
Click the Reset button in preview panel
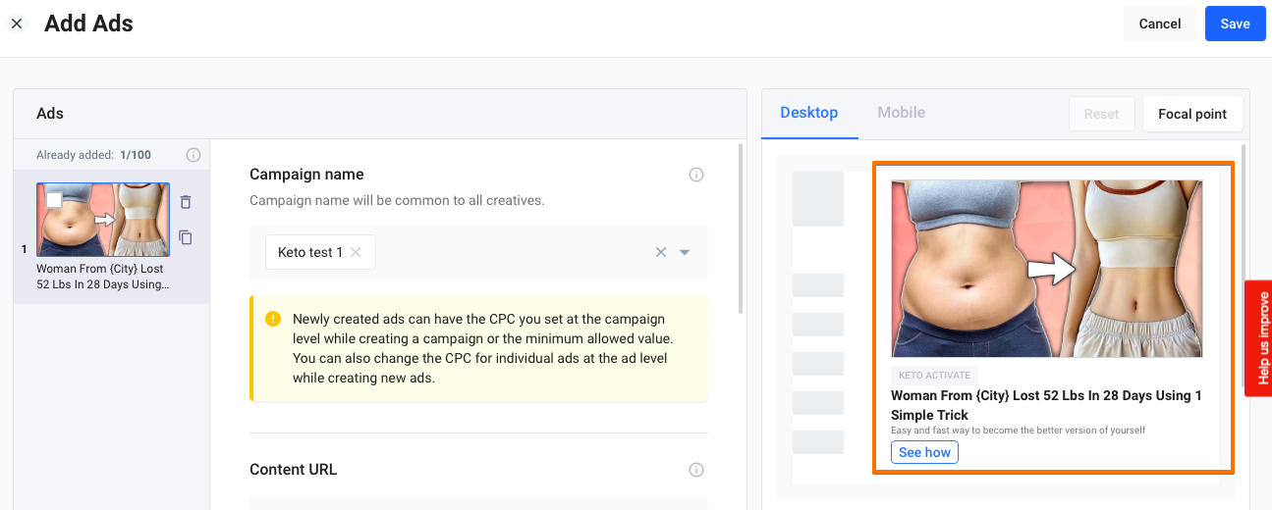[x=1101, y=114]
